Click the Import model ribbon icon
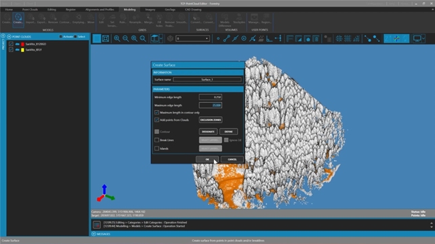Screen dimensions: 435x244 pos(30,19)
